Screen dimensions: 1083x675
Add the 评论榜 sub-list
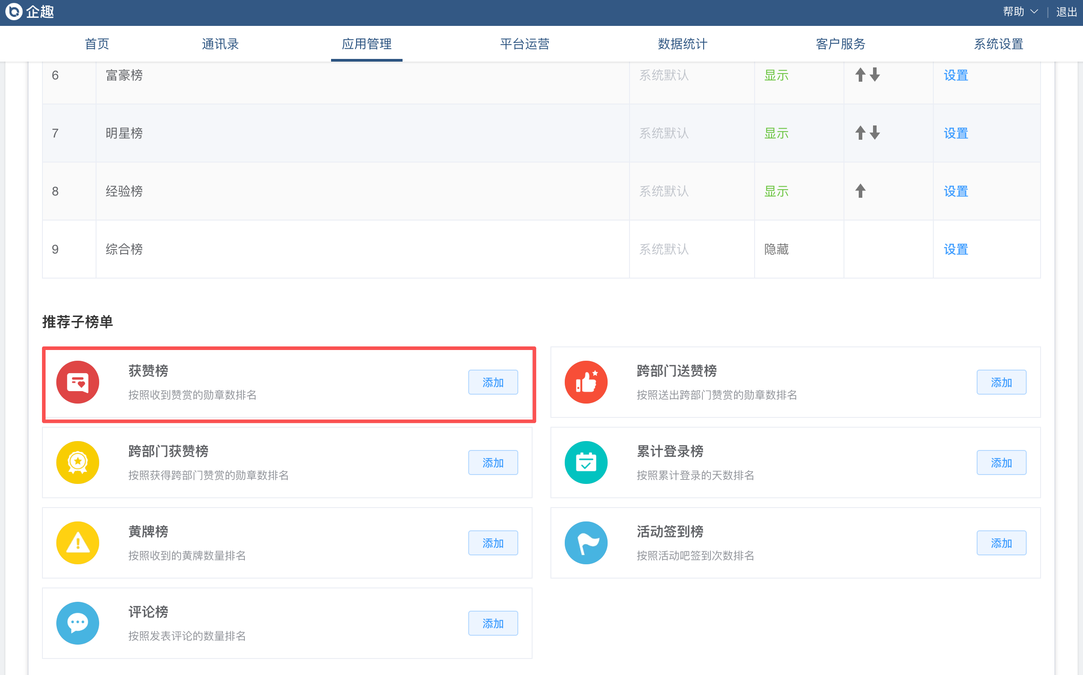point(493,623)
